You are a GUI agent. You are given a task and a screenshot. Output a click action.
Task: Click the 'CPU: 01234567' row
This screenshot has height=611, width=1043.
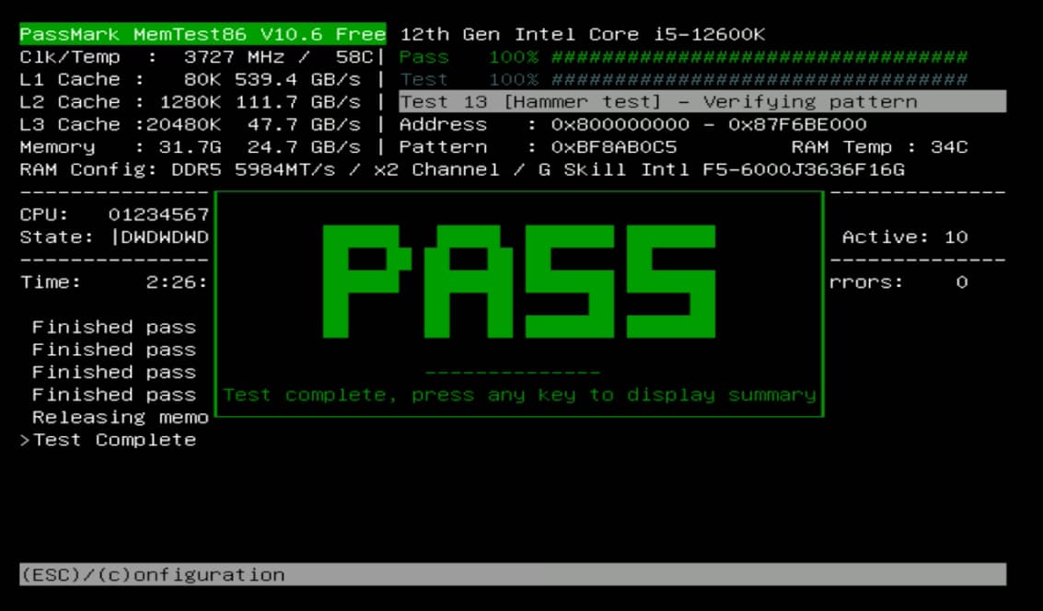[x=114, y=214]
